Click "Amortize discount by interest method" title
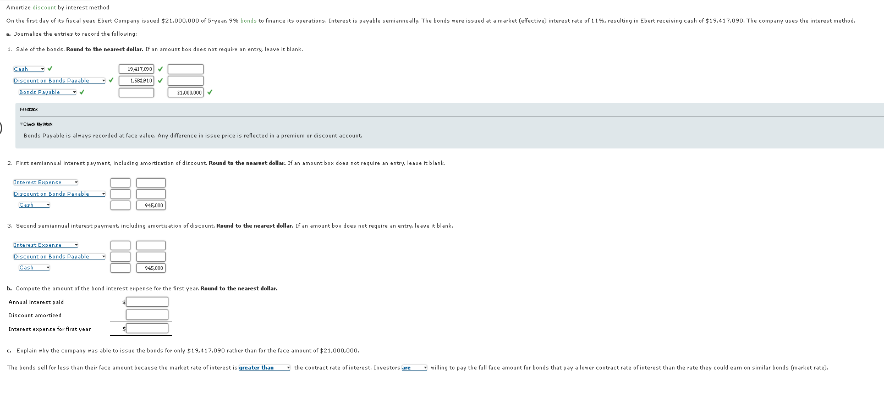884x414 pixels. (58, 7)
